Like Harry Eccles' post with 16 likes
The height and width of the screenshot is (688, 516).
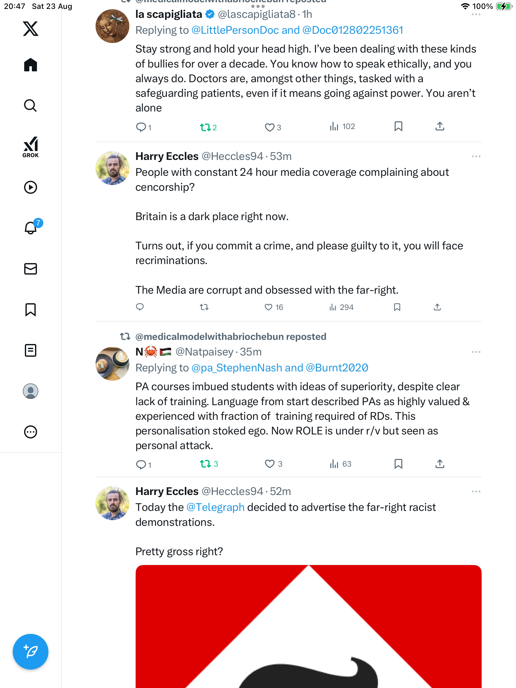tap(269, 307)
